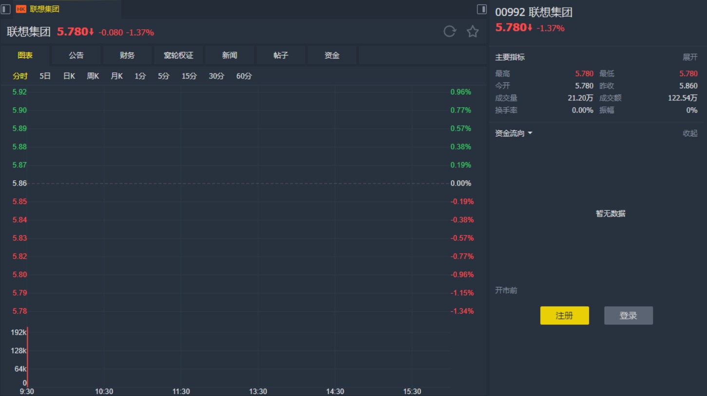Click the 登录 button
Screen dimensions: 707x396
click(x=628, y=315)
